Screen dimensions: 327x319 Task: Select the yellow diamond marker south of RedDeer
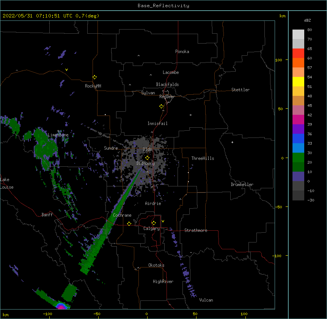coord(162,106)
